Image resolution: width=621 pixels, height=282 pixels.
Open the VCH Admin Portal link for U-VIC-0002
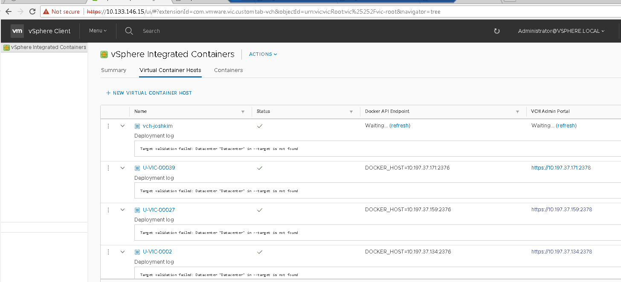tap(562, 251)
